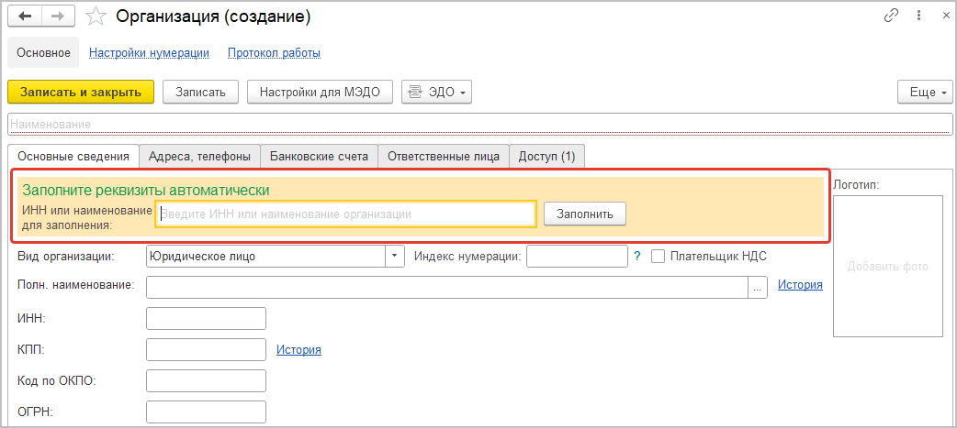The width and height of the screenshot is (957, 428).
Task: Open the Настройки нумерации link
Action: (149, 53)
